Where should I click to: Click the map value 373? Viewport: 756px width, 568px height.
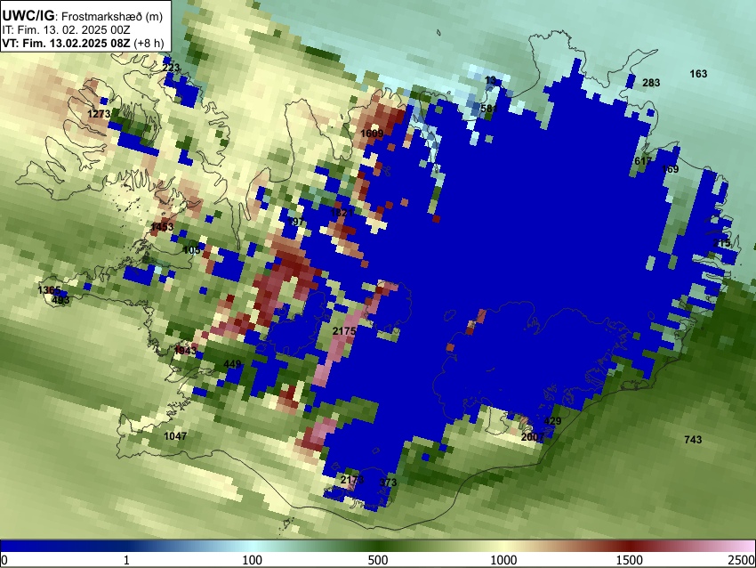(388, 483)
